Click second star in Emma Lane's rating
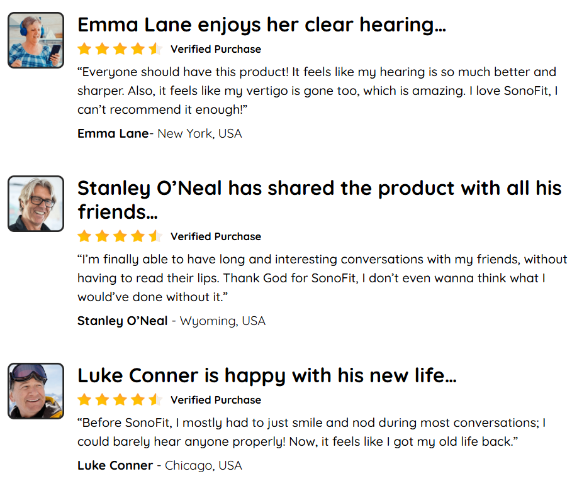This screenshot has height=486, width=572. tap(102, 49)
